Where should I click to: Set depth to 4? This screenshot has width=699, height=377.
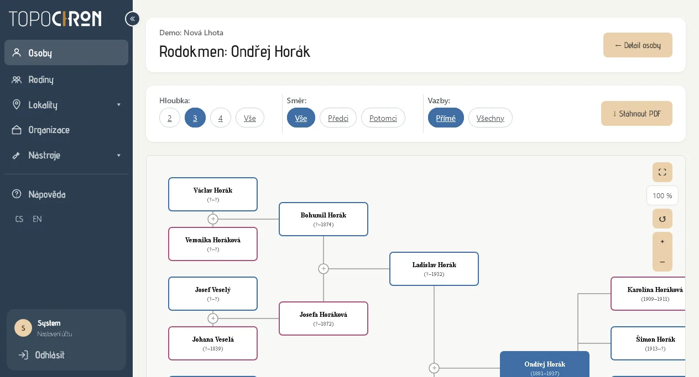[x=221, y=118]
